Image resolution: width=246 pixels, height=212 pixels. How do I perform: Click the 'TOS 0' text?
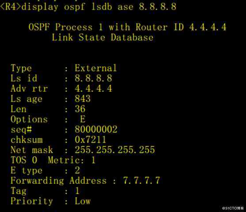click(x=24, y=160)
